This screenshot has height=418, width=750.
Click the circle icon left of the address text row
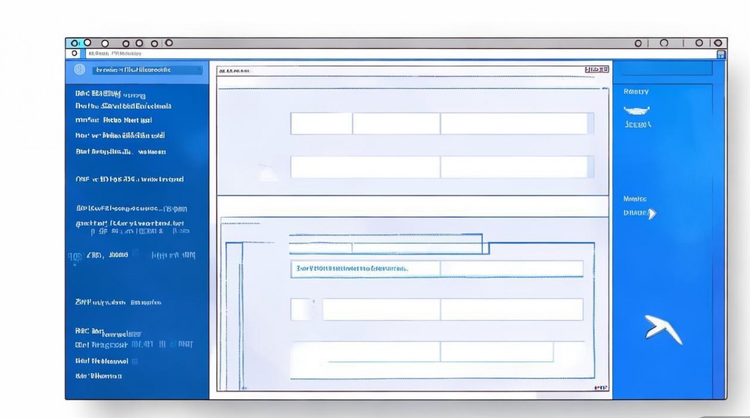[x=75, y=54]
